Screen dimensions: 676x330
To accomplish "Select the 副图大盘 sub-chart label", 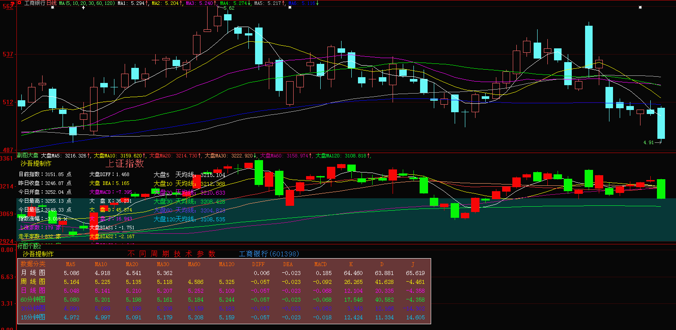I will pyautogui.click(x=28, y=156).
